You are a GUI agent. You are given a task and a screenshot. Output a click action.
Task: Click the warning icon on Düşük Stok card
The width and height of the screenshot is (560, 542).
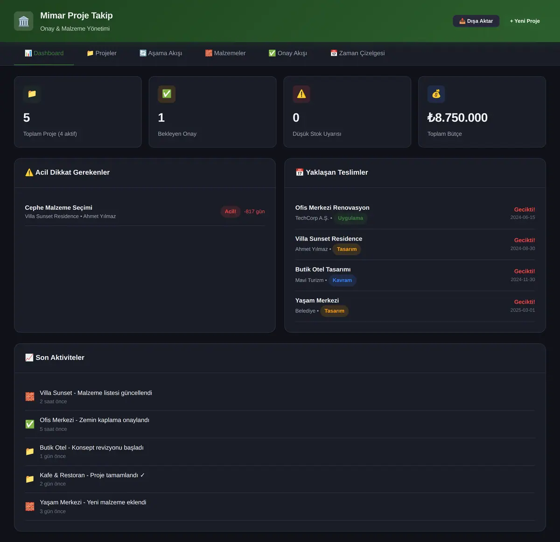point(301,94)
